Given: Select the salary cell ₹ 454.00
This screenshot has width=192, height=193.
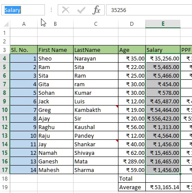Looking at the screenshot, I should (x=163, y=84).
